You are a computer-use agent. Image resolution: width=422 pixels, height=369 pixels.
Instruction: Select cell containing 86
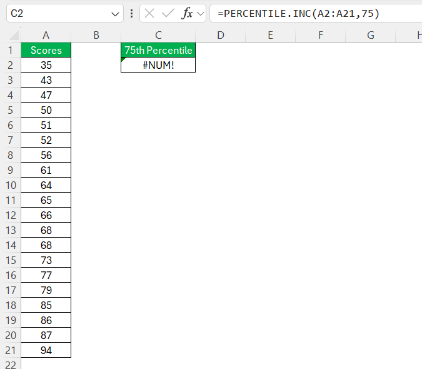pos(46,320)
